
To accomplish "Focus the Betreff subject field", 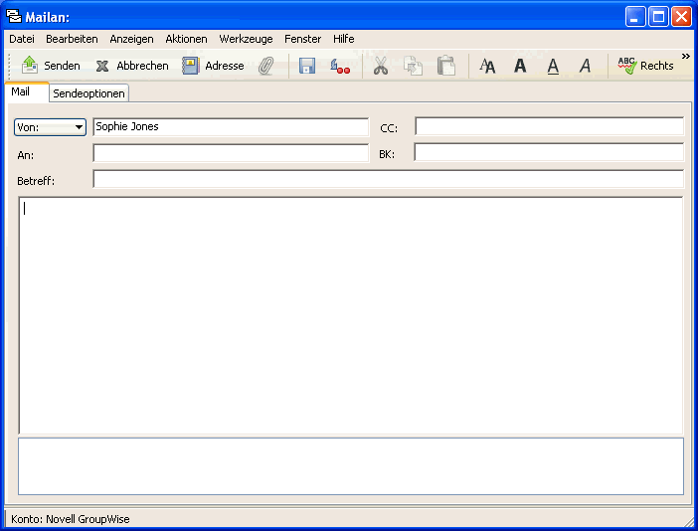I will click(x=388, y=179).
